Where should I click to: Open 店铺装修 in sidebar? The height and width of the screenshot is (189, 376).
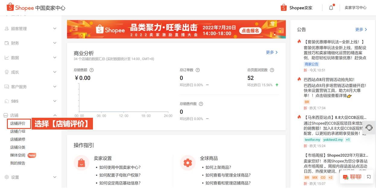pyautogui.click(x=18, y=139)
